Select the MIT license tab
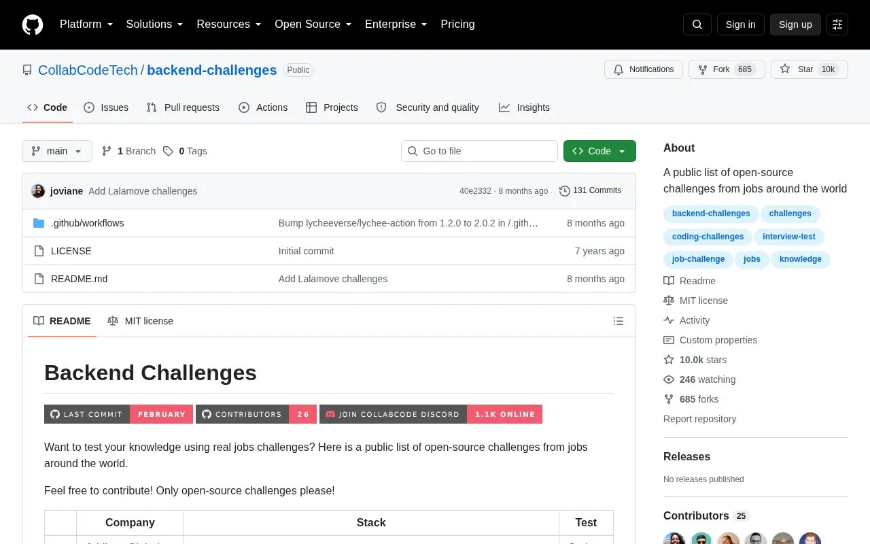This screenshot has height=544, width=870. click(x=140, y=321)
